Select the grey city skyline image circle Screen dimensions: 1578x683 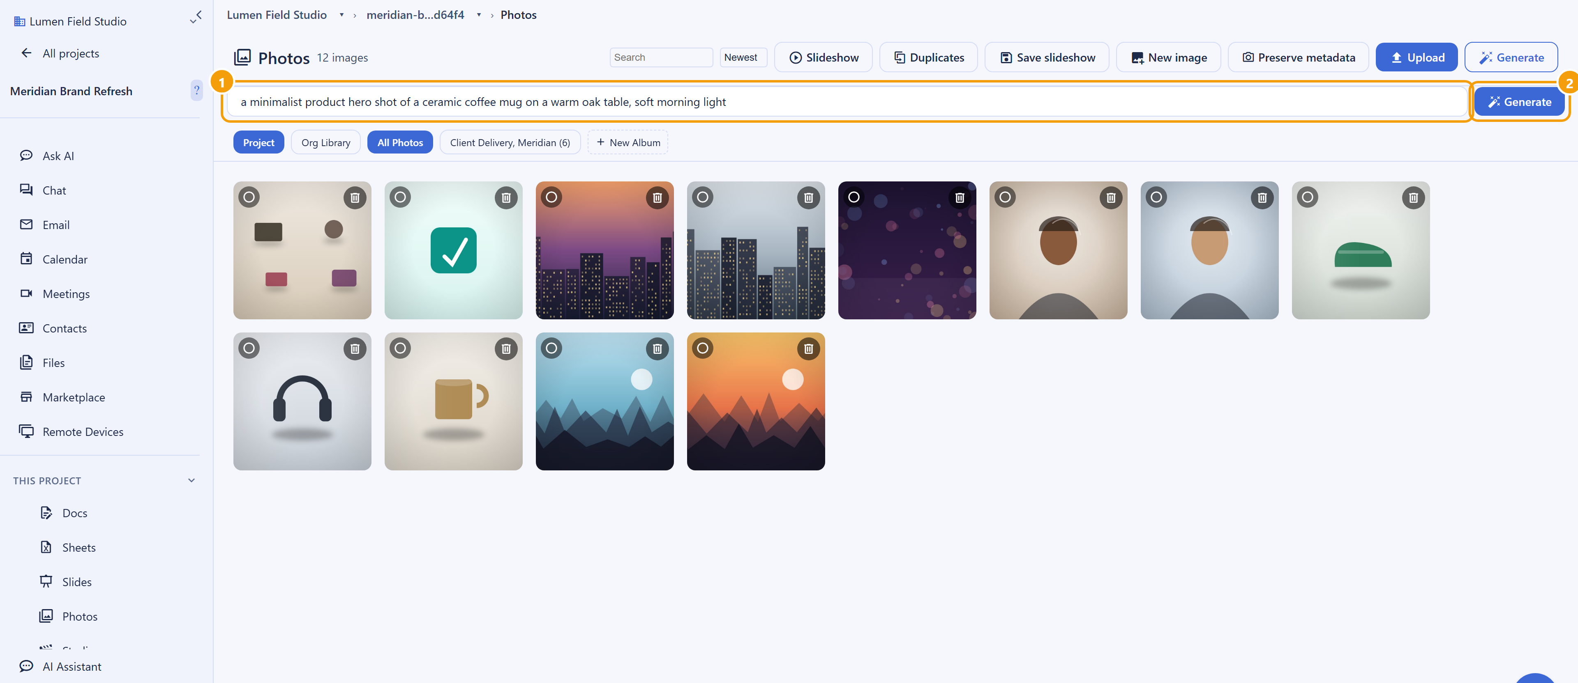(703, 197)
